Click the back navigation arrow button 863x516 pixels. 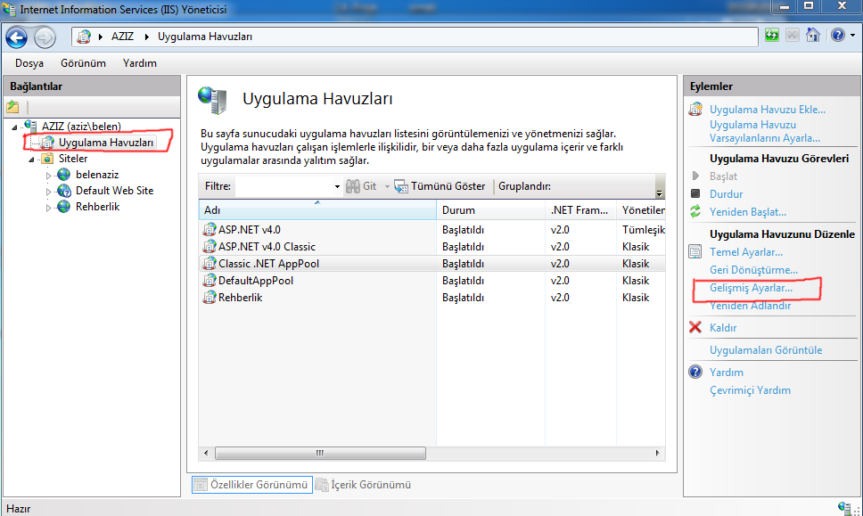(16, 37)
